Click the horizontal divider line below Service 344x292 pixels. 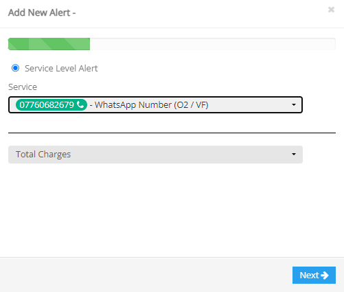(172, 133)
